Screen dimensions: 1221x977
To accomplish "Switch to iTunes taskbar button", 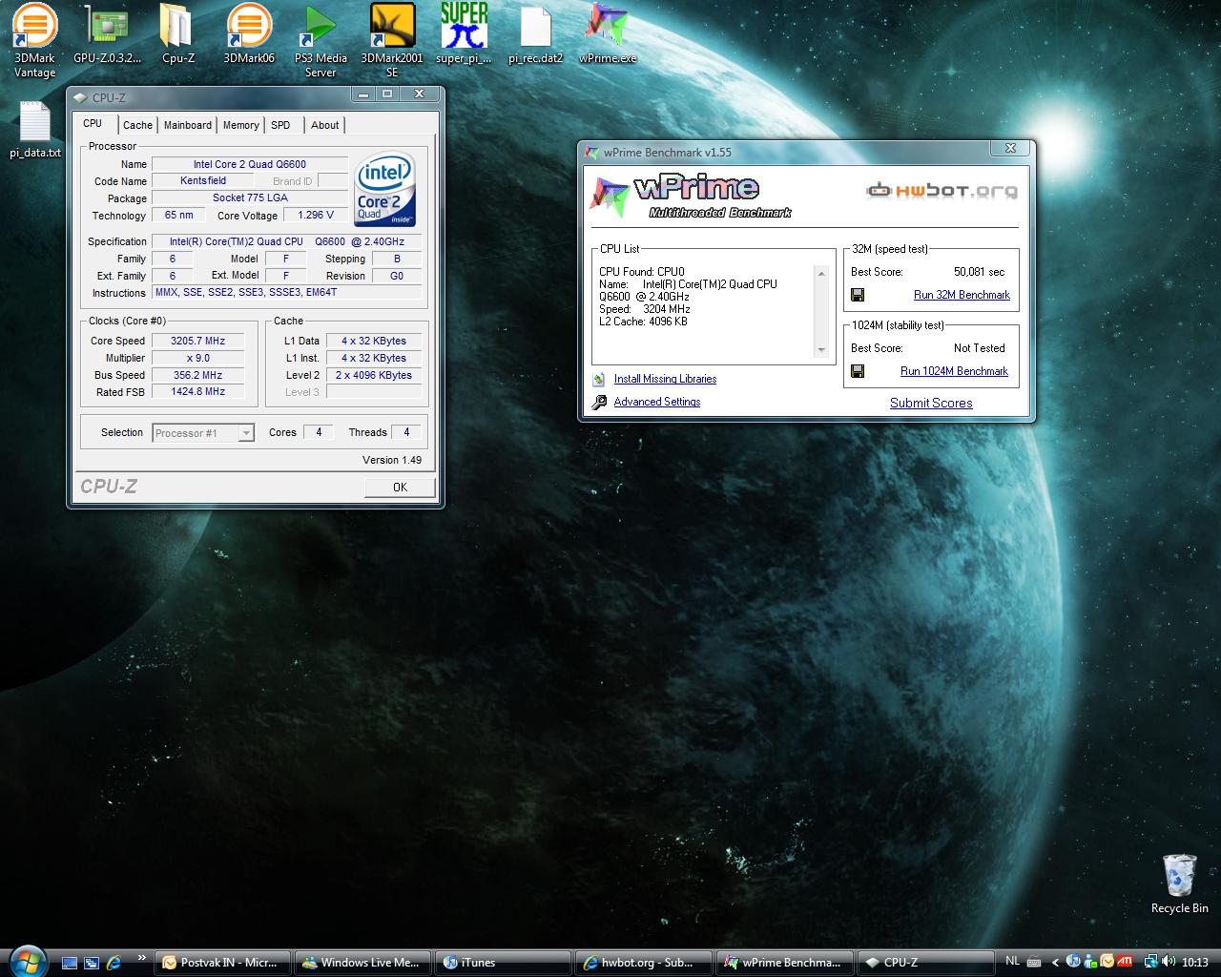I will tap(504, 963).
